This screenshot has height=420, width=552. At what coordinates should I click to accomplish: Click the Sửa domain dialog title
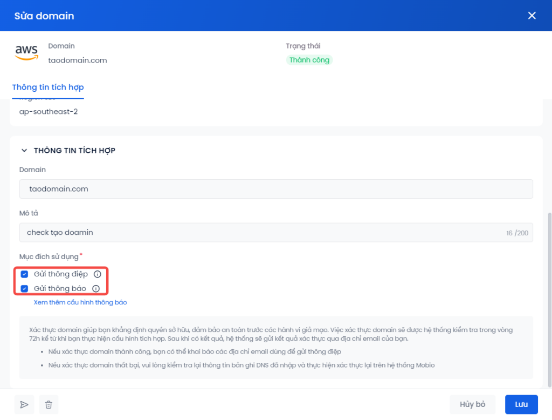pos(44,16)
